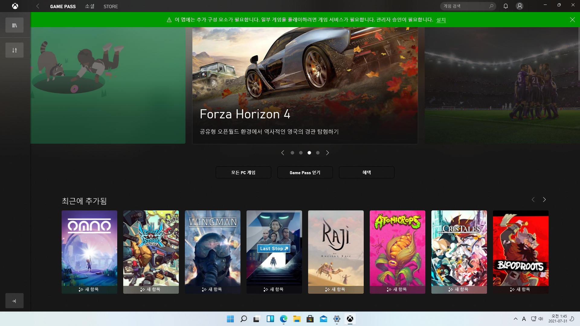Open Microsoft Store from taskbar
The image size is (580, 326).
pos(310,319)
